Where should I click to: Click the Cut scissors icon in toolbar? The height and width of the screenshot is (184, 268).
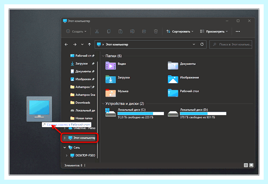coord(97,31)
